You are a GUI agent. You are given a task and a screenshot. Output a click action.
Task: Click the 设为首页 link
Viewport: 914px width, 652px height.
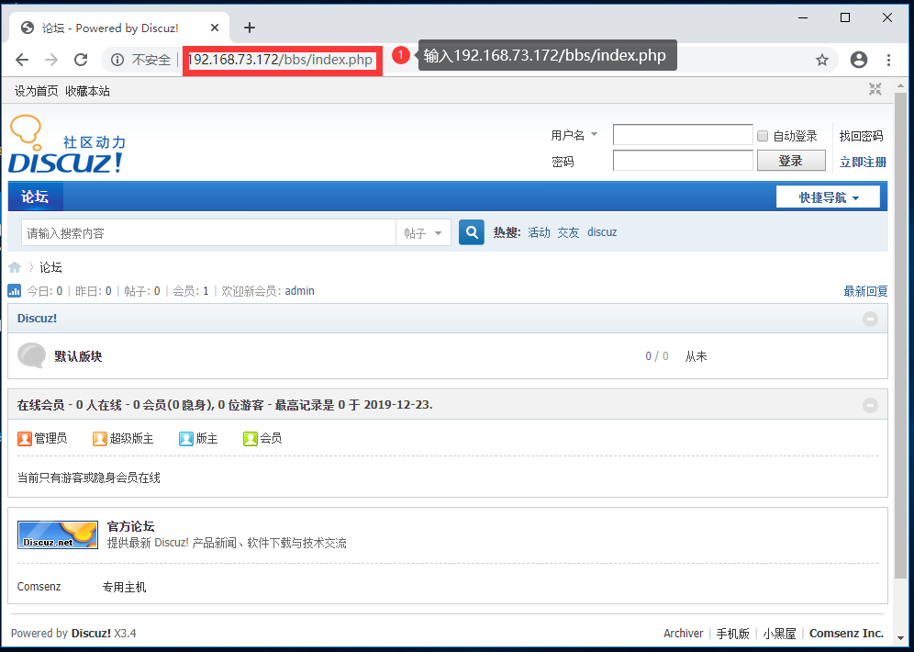pos(36,91)
